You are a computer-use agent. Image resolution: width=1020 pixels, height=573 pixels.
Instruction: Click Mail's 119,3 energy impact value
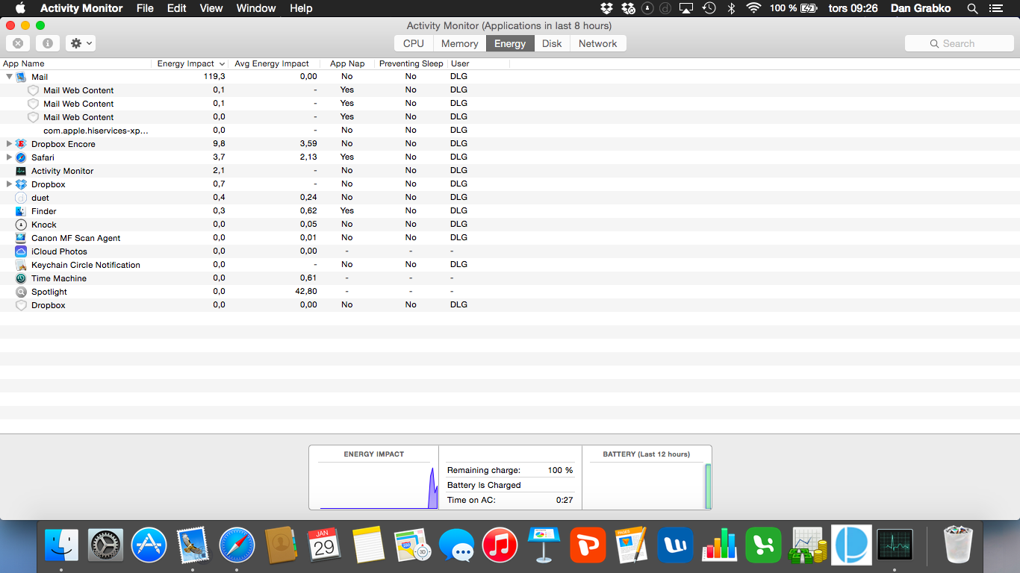click(x=214, y=77)
